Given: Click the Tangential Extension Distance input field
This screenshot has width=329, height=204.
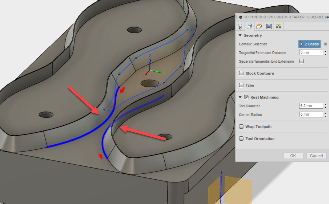Looking at the screenshot, I should tap(310, 52).
